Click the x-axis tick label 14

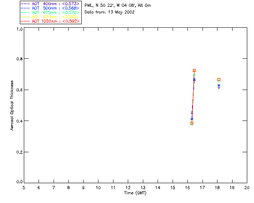158,188
